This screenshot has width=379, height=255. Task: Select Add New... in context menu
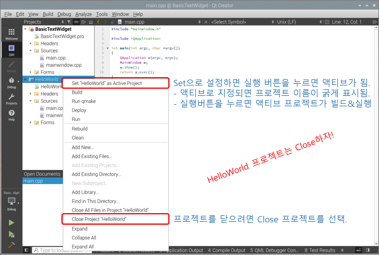[x=116, y=147]
